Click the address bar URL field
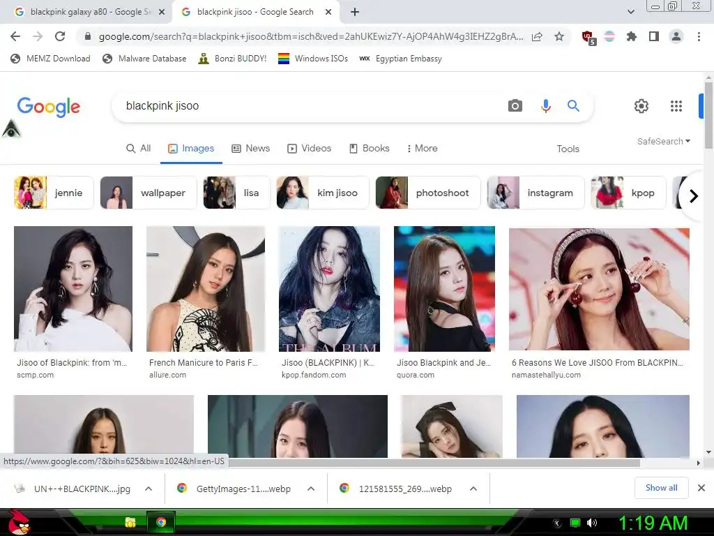714x536 pixels. (310, 36)
